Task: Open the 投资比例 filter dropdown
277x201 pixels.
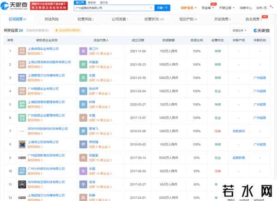Action: (x=239, y=30)
